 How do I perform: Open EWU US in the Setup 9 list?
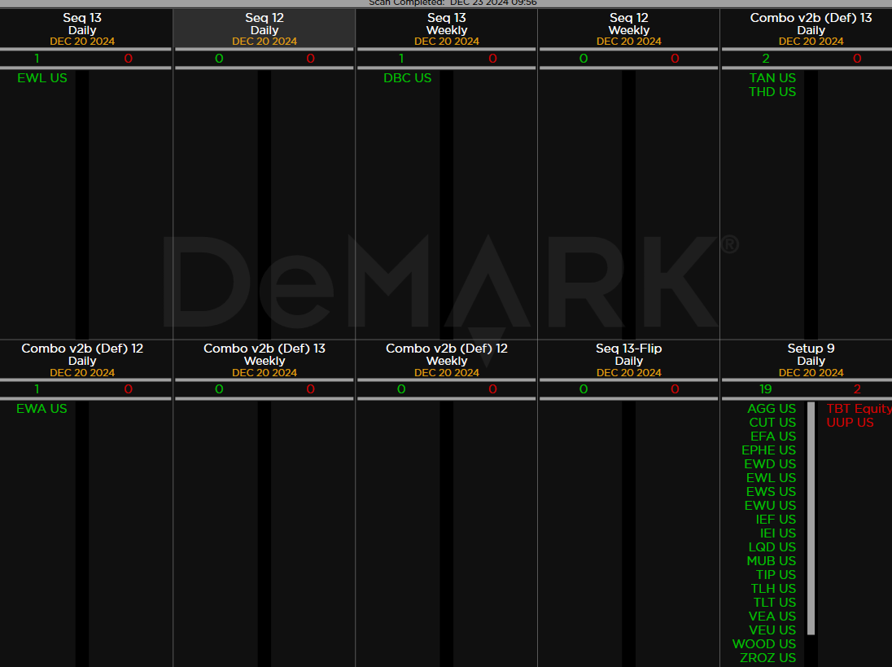pyautogui.click(x=770, y=506)
